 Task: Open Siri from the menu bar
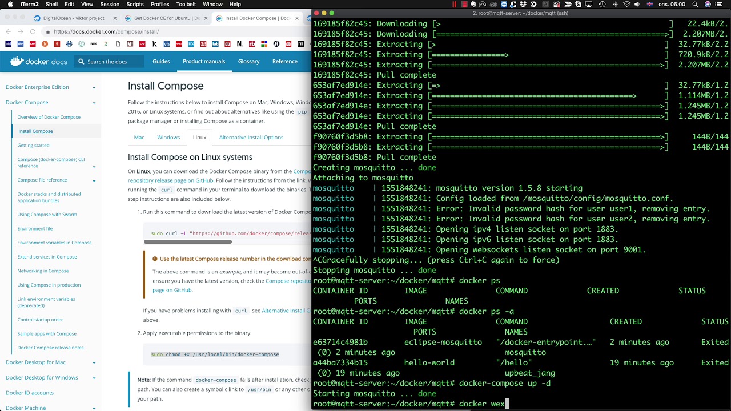(x=708, y=4)
